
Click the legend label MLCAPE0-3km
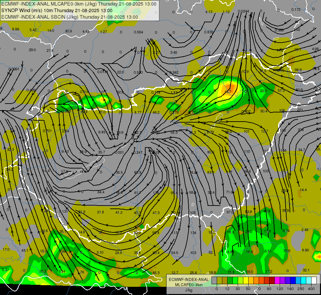(x=189, y=285)
